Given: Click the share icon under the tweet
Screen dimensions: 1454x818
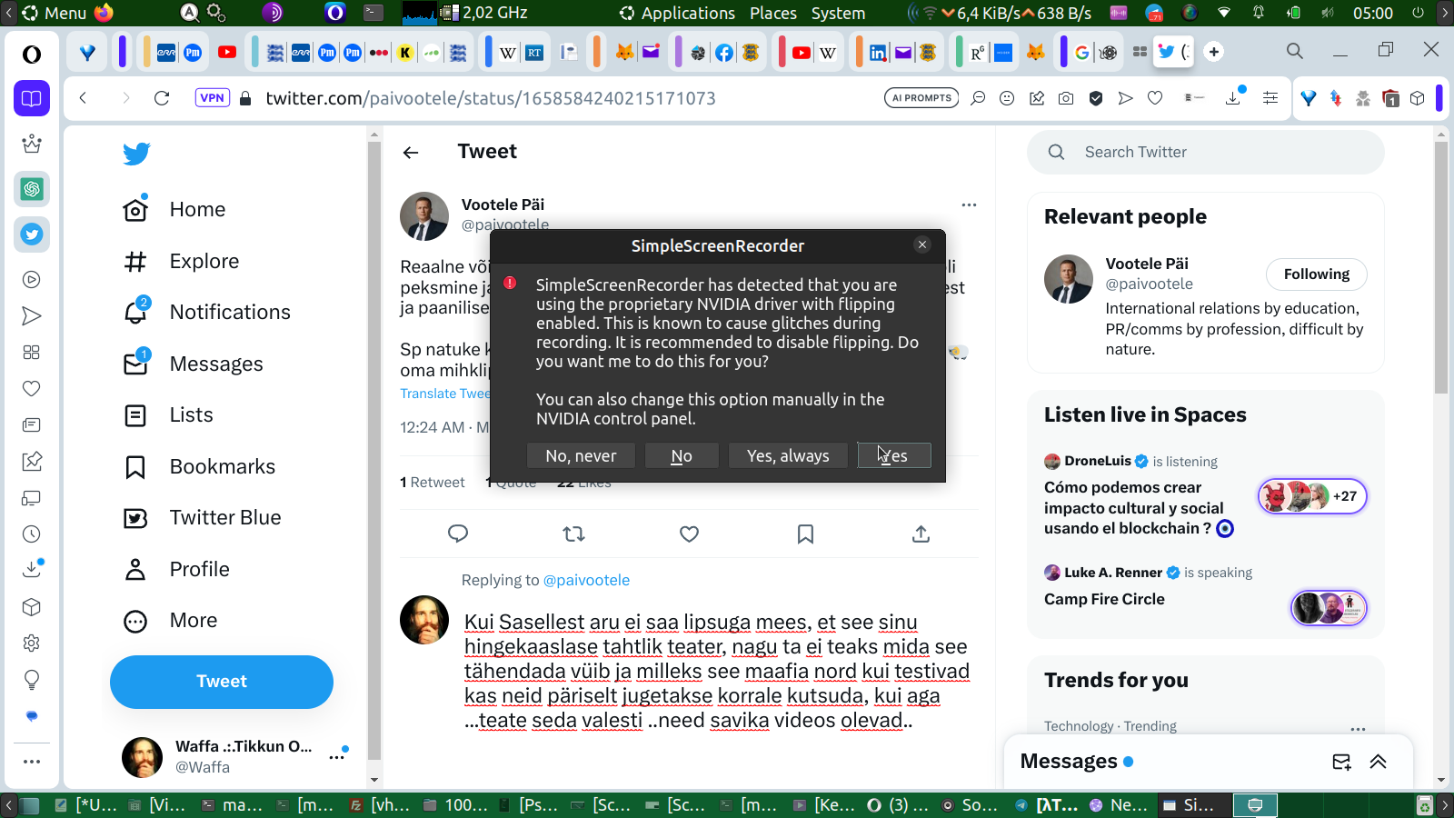Looking at the screenshot, I should pos(921,534).
